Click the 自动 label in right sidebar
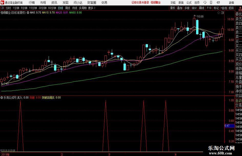 click(239, 101)
